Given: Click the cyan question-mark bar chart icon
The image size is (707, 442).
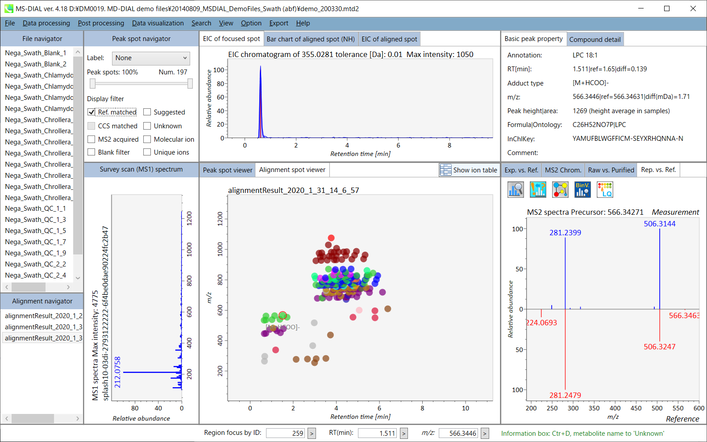Looking at the screenshot, I should 538,189.
